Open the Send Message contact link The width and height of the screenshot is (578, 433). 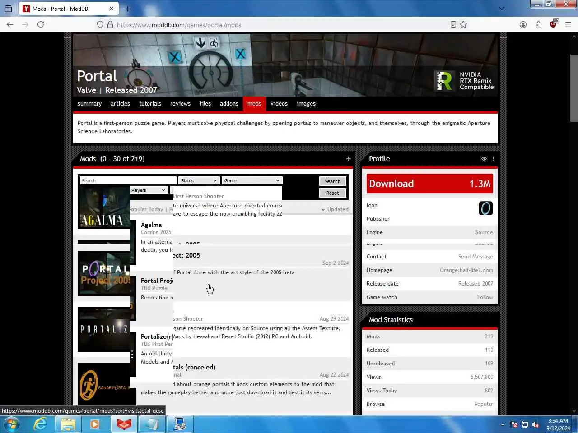click(x=475, y=257)
